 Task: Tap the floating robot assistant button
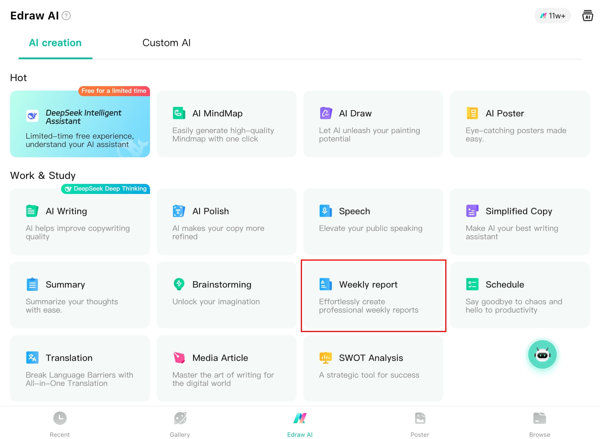pyautogui.click(x=542, y=355)
